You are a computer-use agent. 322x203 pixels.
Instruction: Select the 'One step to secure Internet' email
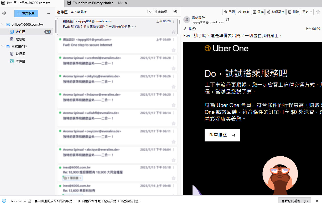coord(117,45)
